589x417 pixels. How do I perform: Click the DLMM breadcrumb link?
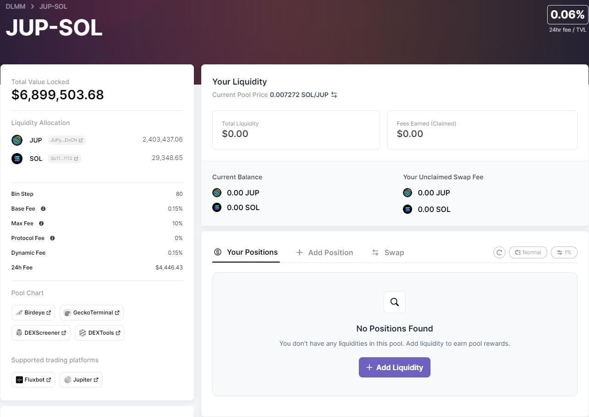[x=16, y=6]
